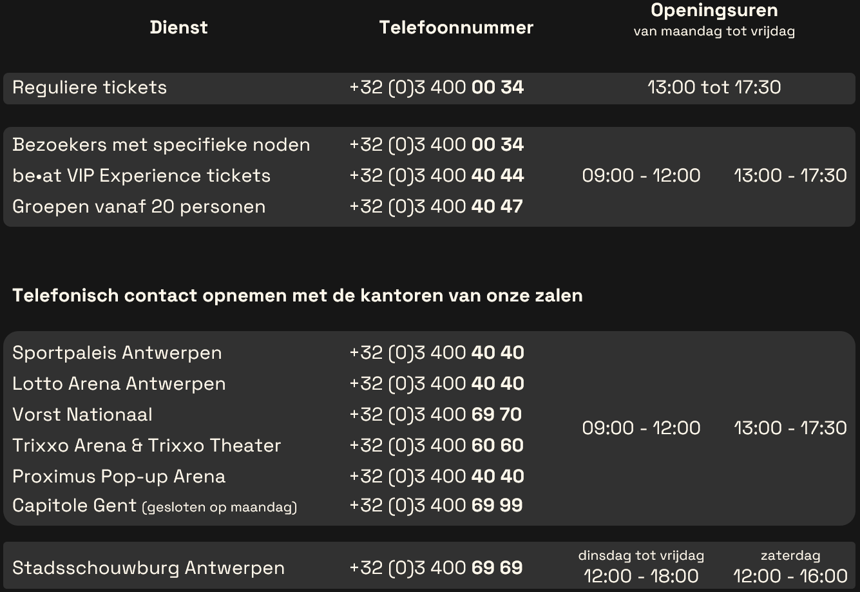
Task: Click the 'gesloten op maandag' note
Action: (x=220, y=508)
